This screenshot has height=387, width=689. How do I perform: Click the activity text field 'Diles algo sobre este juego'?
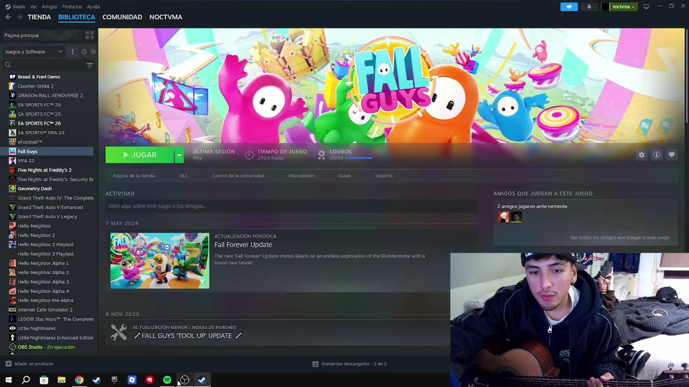(x=292, y=206)
